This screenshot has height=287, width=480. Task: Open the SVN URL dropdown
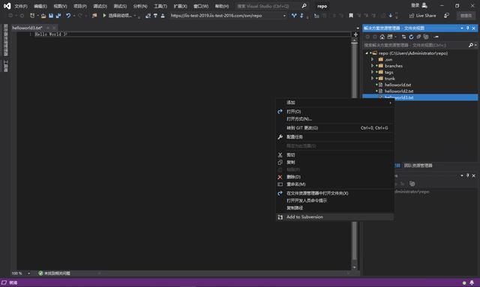(x=284, y=16)
